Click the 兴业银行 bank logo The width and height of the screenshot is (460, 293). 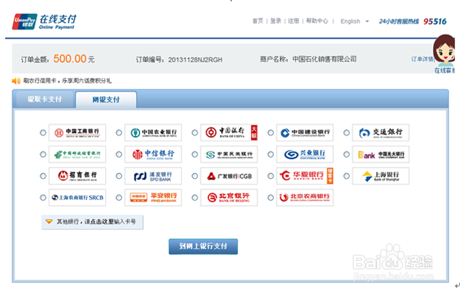click(x=305, y=154)
